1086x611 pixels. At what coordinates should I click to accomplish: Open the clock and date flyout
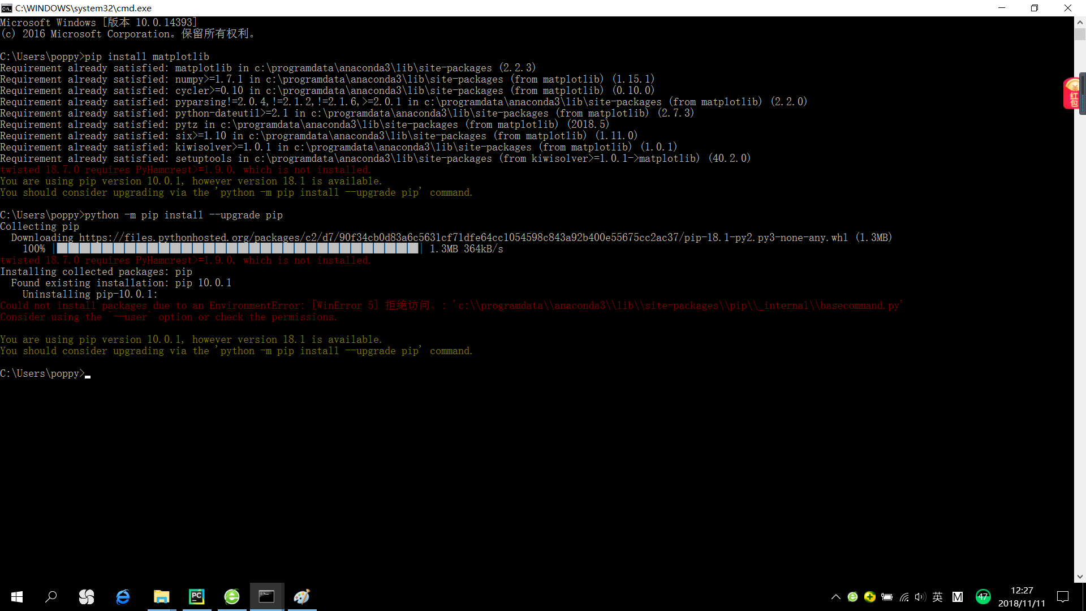[1022, 597]
